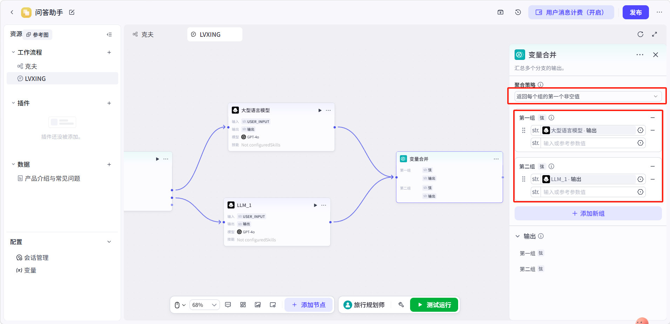
Task: Run the 大型语言模型 node play button
Action: tap(320, 110)
